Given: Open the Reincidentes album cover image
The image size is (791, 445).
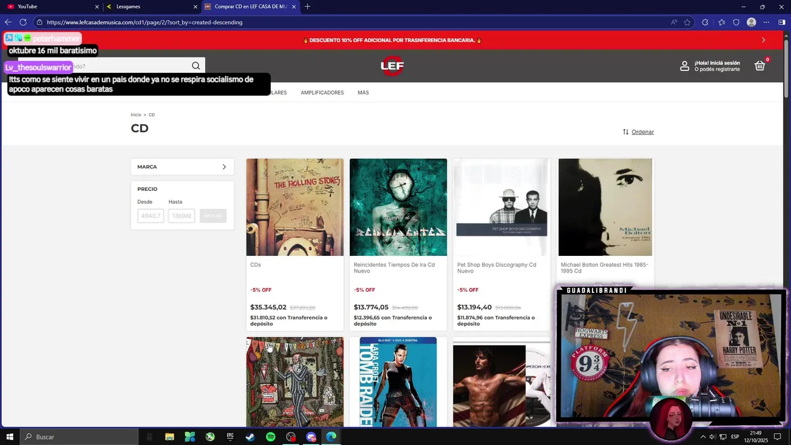Looking at the screenshot, I should (x=398, y=207).
